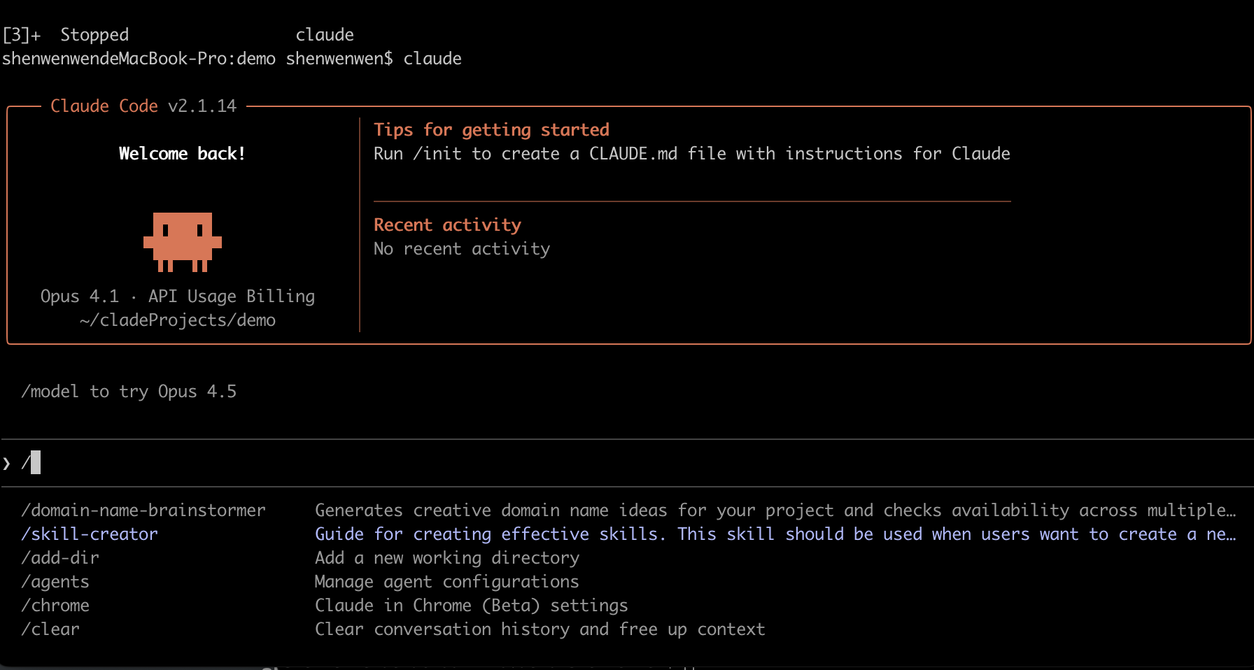Click 'Guide for creating effective skills' description
The height and width of the screenshot is (670, 1254).
[775, 534]
